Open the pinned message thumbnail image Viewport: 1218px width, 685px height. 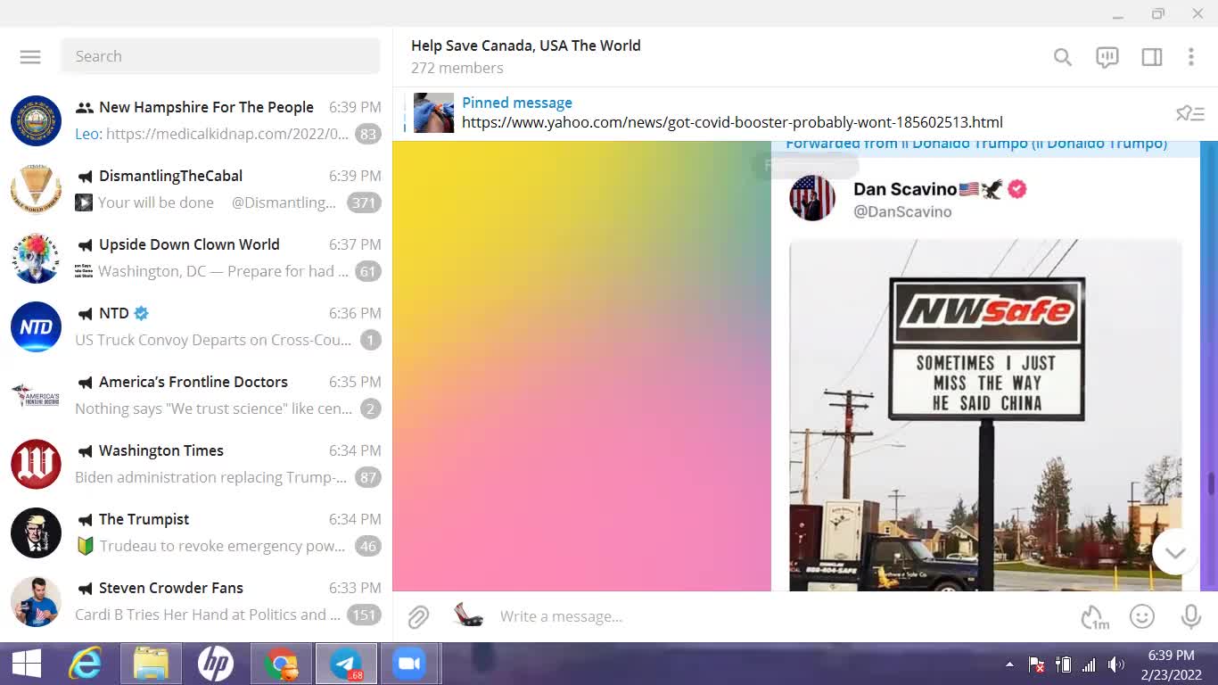(433, 113)
